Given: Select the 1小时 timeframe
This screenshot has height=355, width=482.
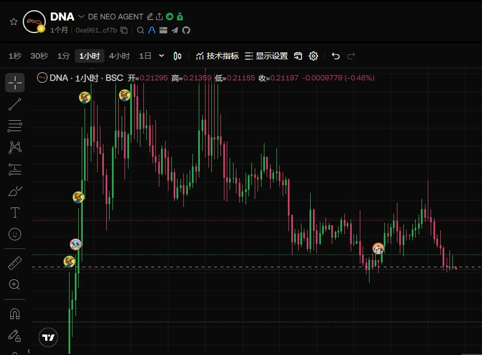Looking at the screenshot, I should point(90,56).
